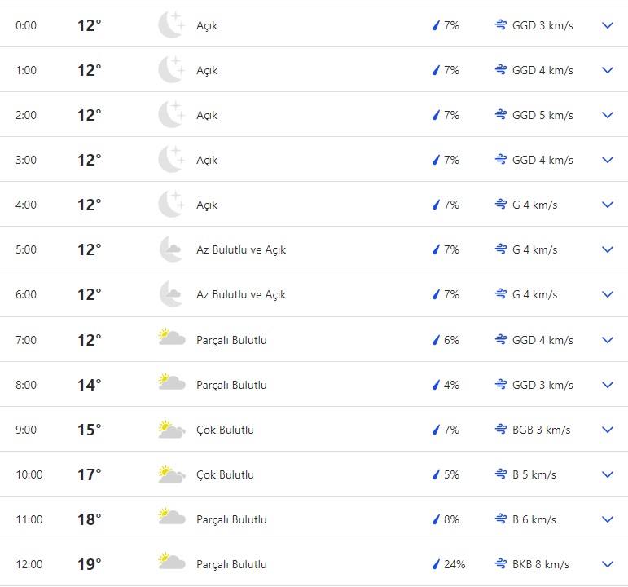Expand the 12:00 forecast row chevron

tap(607, 564)
